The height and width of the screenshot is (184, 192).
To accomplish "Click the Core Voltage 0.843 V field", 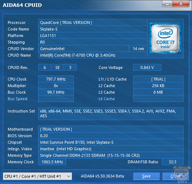I will tap(147, 68).
